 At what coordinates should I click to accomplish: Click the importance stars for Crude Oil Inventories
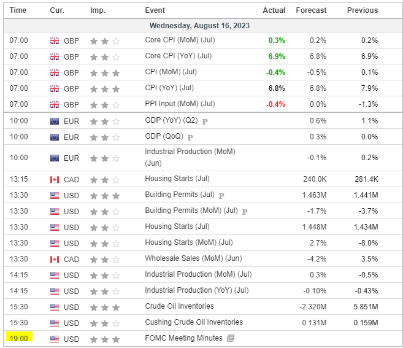105,307
